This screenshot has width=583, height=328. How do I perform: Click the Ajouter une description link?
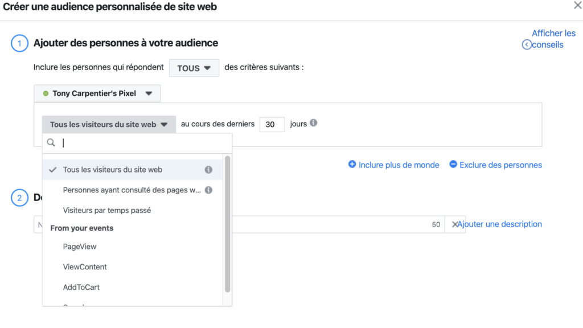click(499, 224)
